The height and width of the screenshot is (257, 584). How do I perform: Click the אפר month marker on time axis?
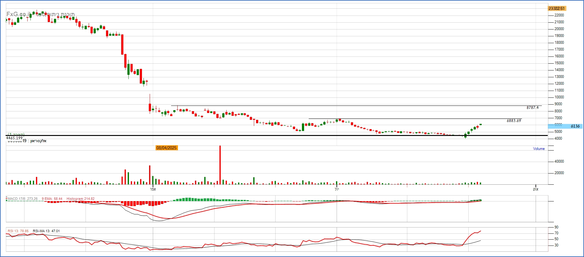pyautogui.click(x=153, y=189)
